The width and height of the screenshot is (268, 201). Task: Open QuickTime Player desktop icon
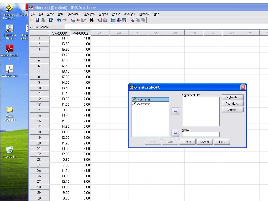pyautogui.click(x=10, y=32)
